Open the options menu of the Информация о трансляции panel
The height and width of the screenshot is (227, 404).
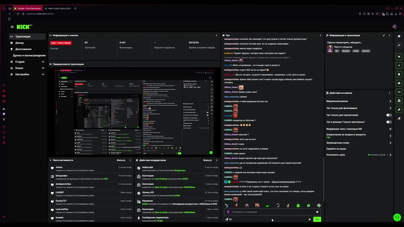[x=389, y=35]
